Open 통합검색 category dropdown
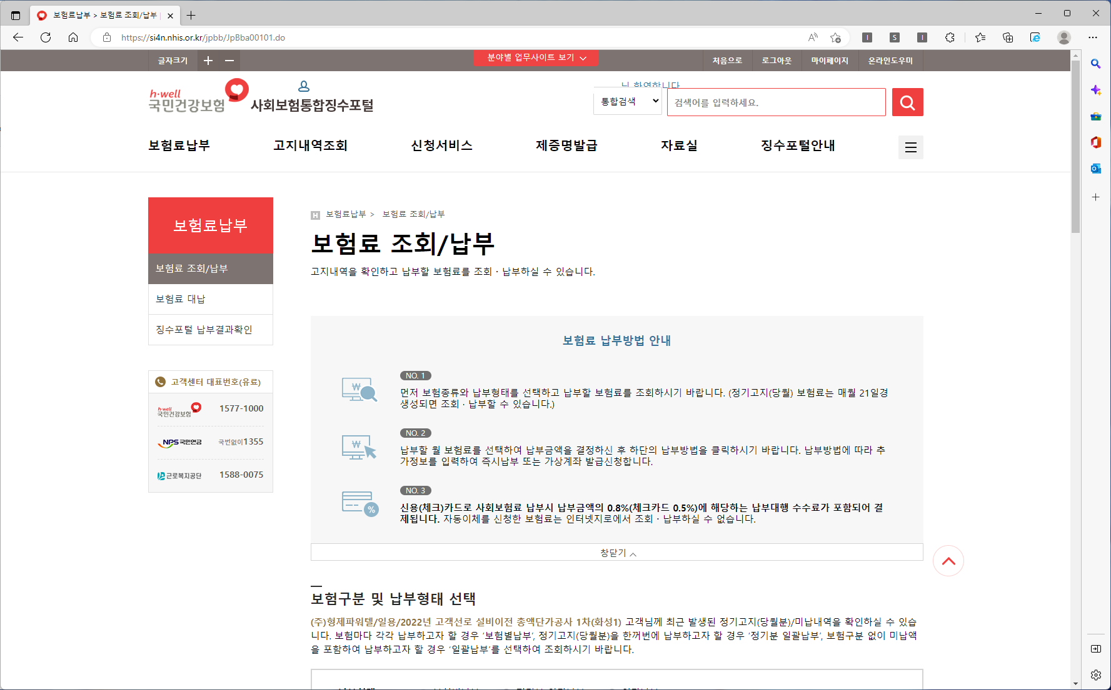The height and width of the screenshot is (690, 1111). point(628,101)
